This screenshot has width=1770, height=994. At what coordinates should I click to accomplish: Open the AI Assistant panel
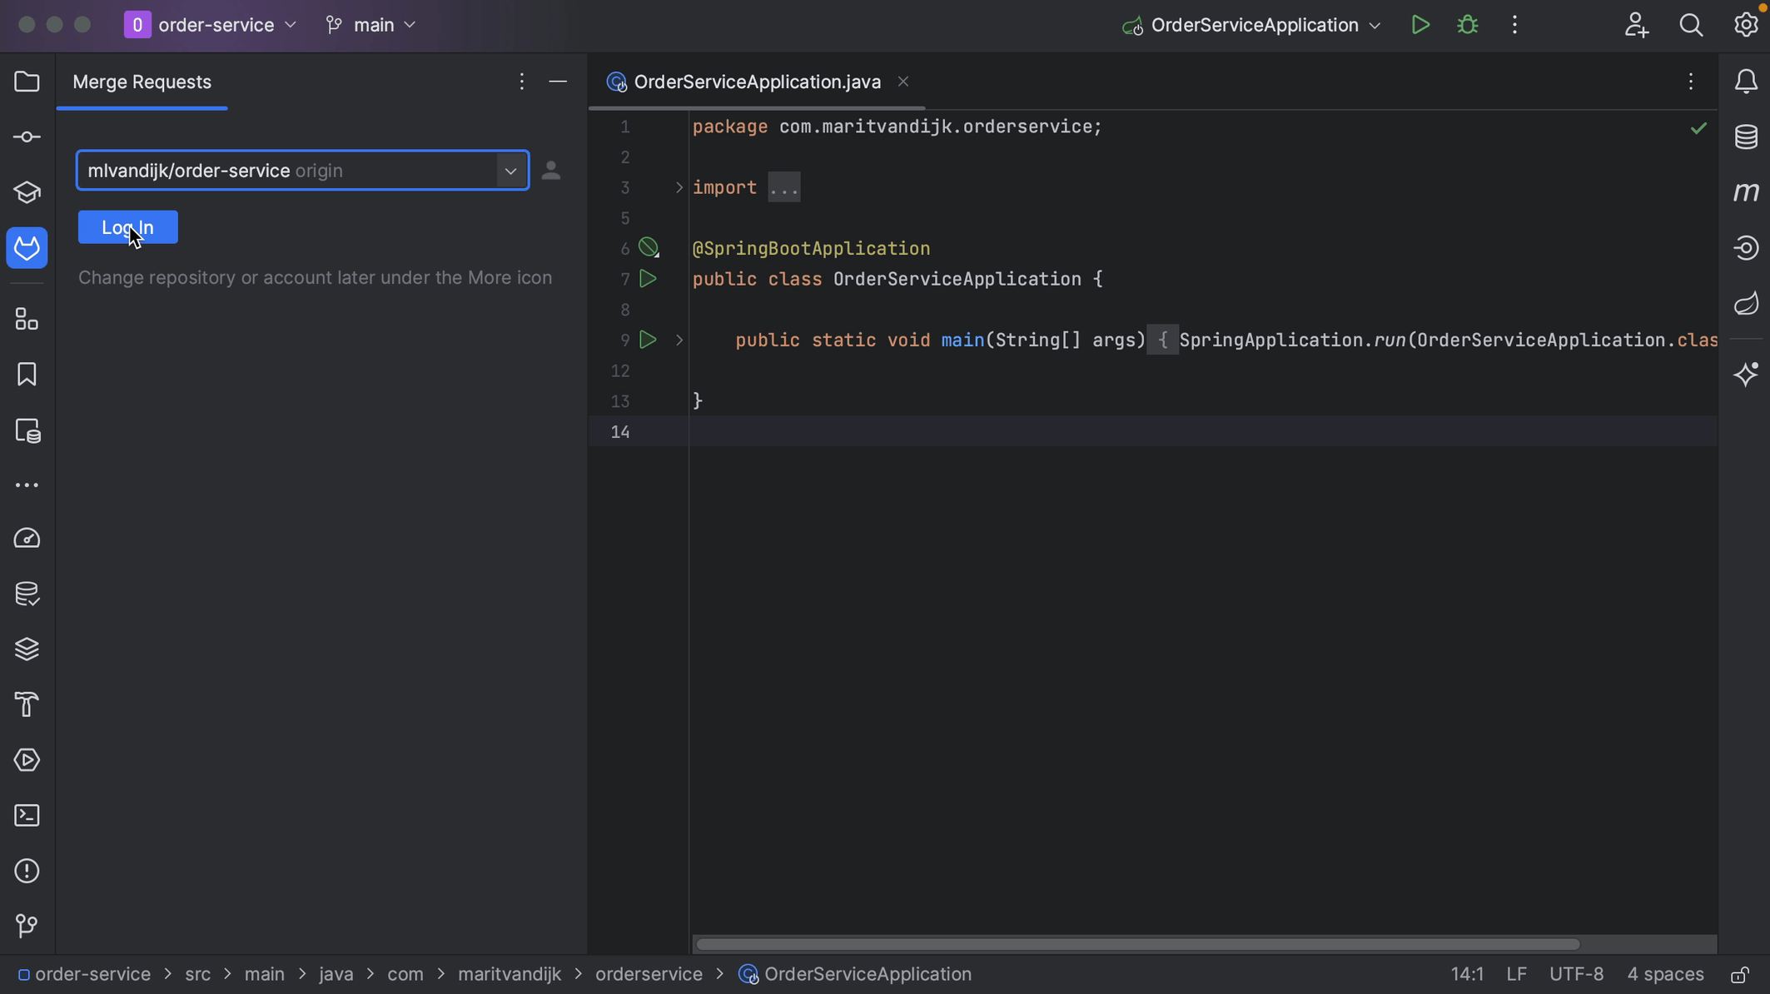point(1746,375)
